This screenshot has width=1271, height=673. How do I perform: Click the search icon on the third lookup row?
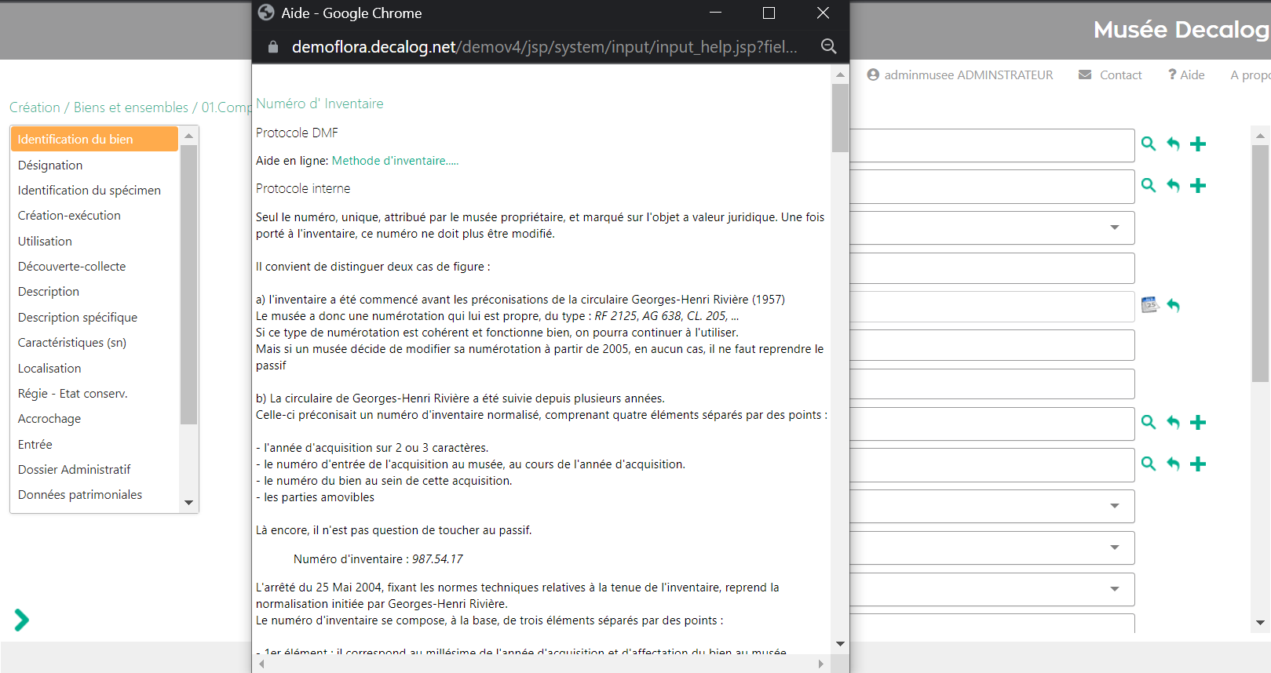[x=1149, y=423]
